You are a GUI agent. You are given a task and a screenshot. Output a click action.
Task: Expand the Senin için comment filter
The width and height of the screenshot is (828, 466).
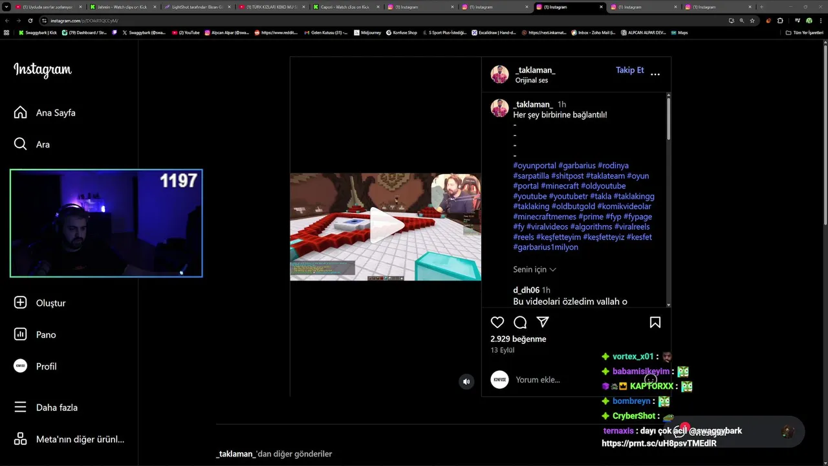534,269
